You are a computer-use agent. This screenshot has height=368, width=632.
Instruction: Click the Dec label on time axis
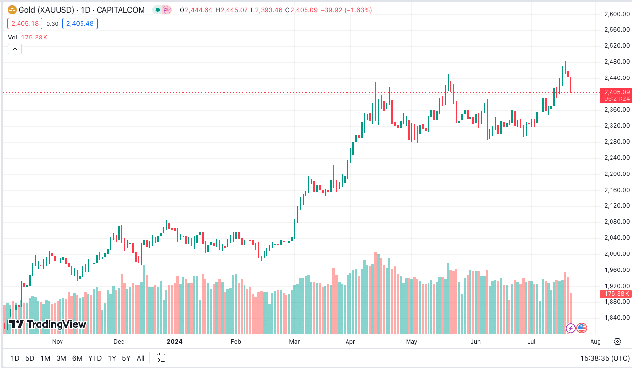click(x=119, y=342)
